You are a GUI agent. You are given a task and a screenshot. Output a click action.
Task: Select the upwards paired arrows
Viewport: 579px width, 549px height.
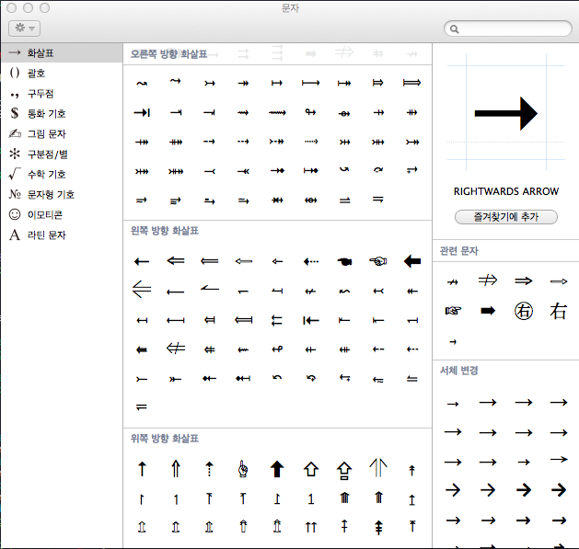tap(311, 527)
